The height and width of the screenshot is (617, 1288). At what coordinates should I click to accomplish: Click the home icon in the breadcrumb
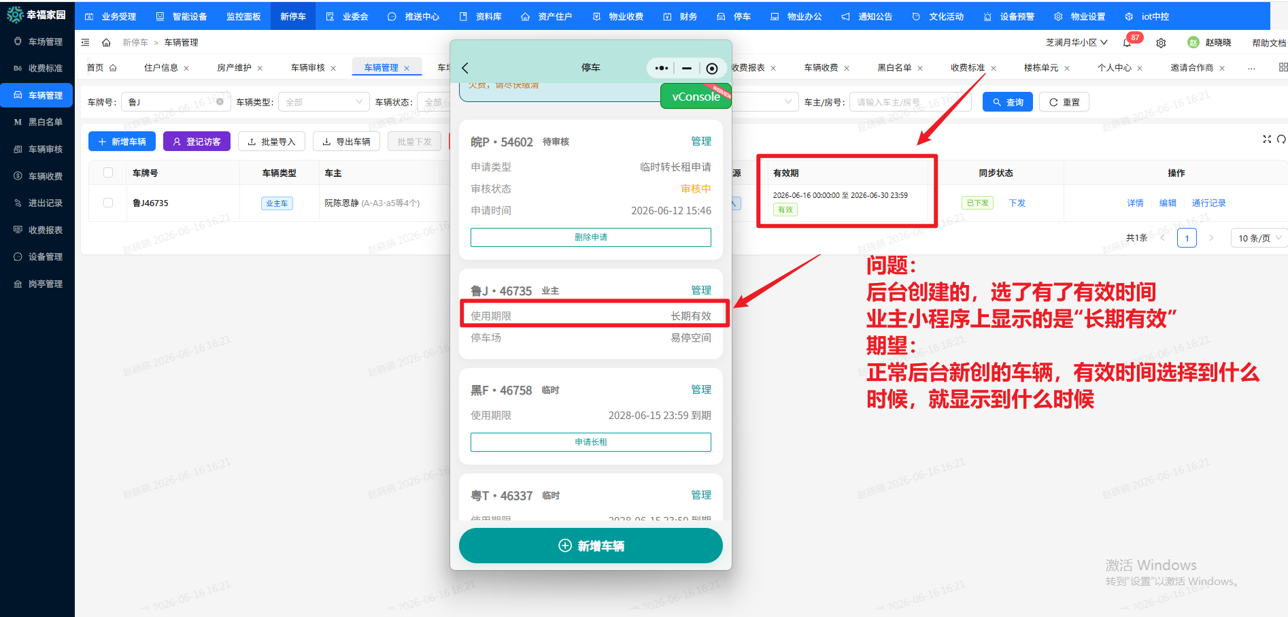(x=106, y=42)
